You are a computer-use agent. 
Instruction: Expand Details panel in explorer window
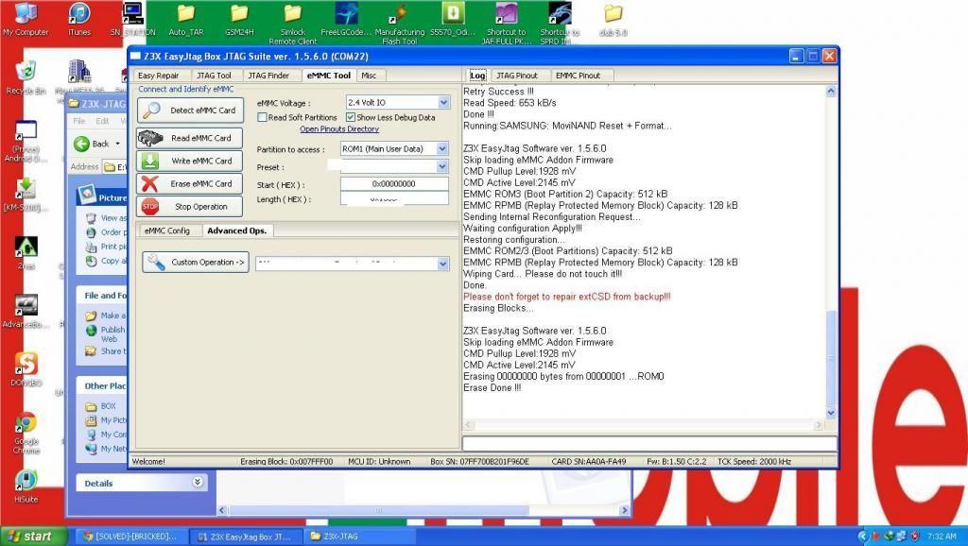pyautogui.click(x=198, y=483)
